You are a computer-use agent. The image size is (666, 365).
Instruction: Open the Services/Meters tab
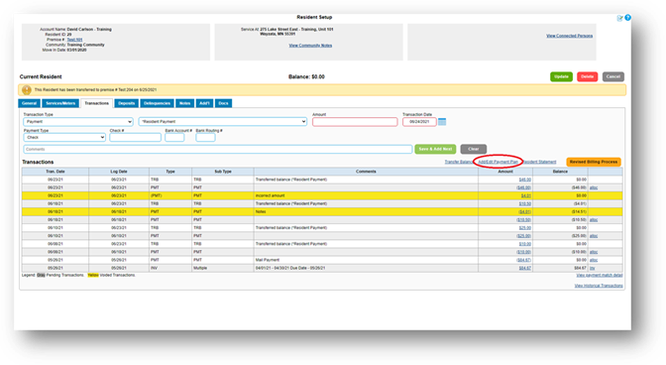[60, 103]
